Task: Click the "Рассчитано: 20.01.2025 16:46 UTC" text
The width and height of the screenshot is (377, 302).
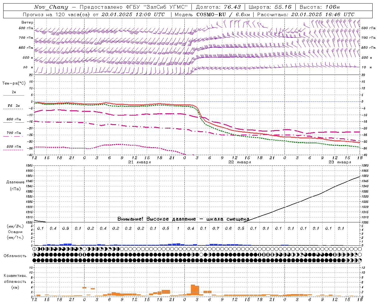Action: (x=306, y=14)
